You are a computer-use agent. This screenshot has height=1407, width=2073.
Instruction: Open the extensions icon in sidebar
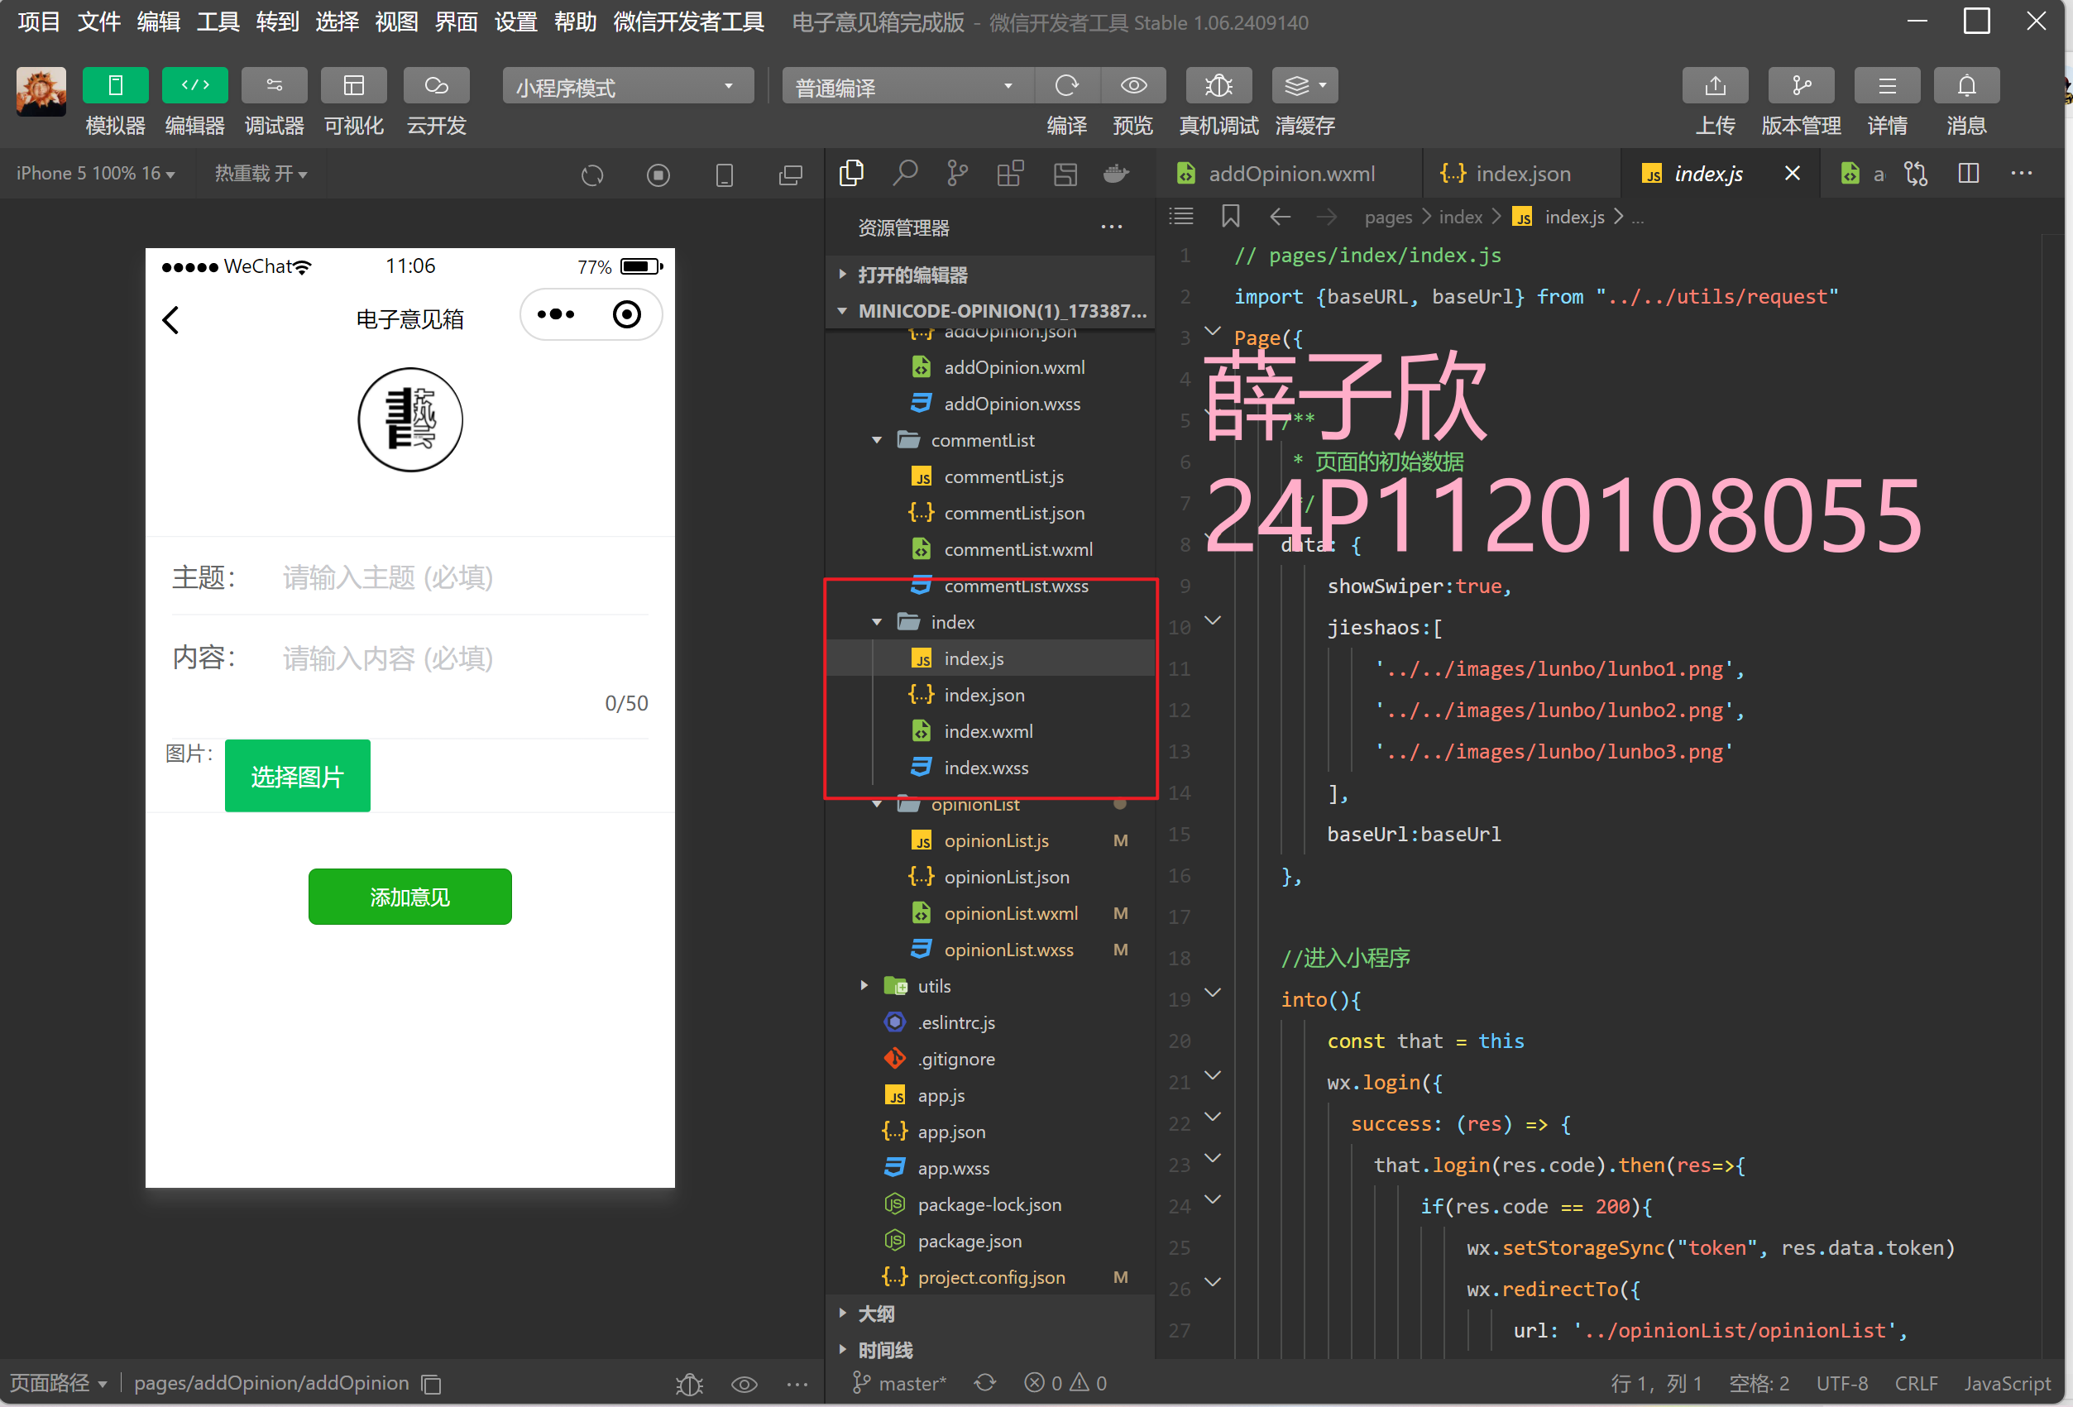coord(1010,173)
